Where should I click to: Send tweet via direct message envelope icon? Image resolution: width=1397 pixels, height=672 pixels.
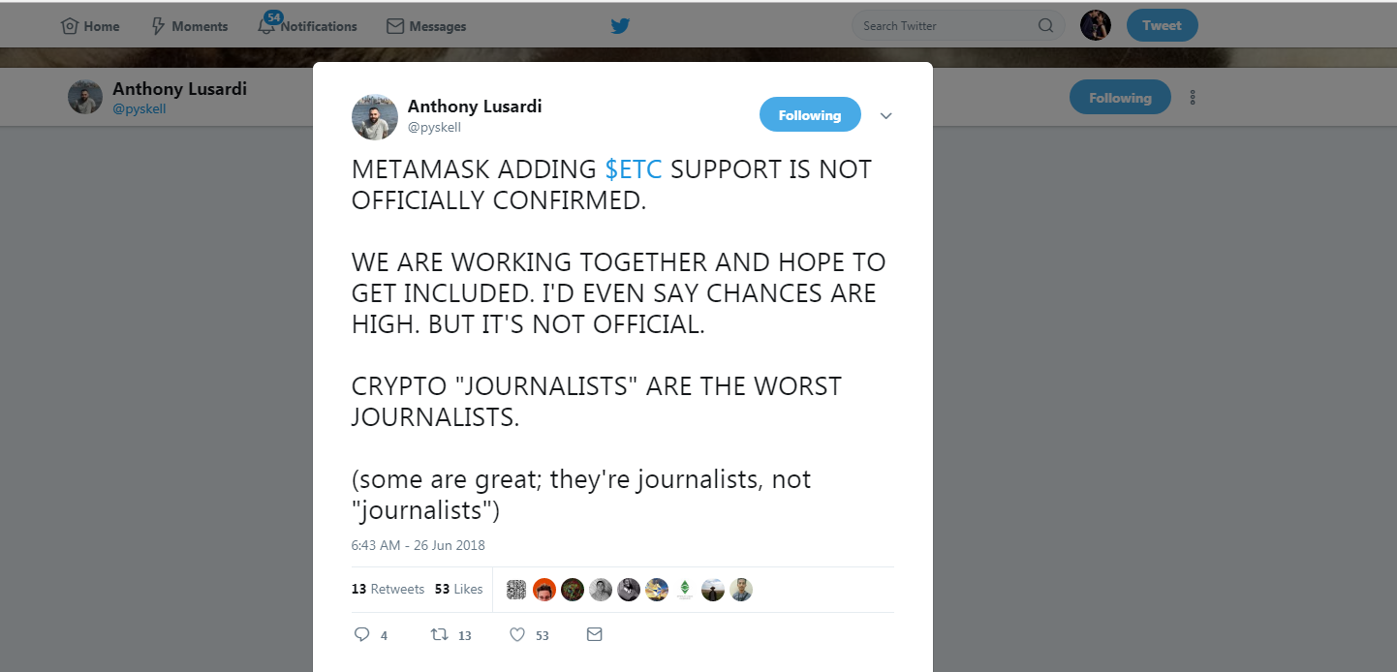(595, 634)
